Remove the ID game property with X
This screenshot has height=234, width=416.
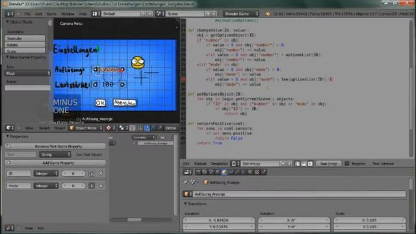tap(101, 174)
